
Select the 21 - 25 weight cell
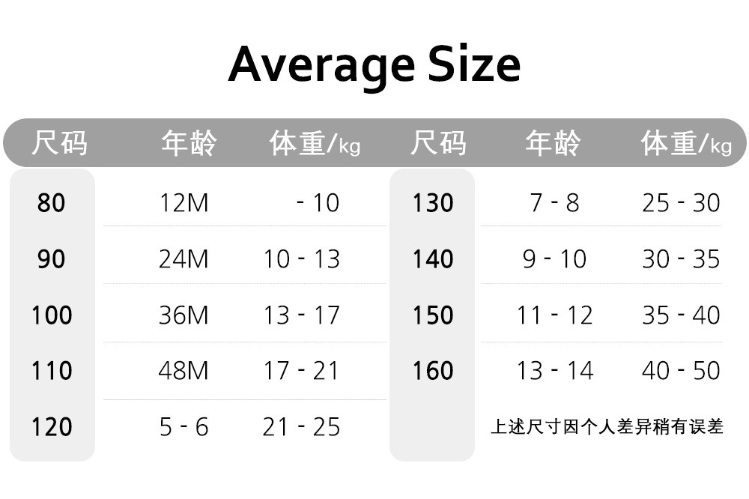[x=301, y=427]
